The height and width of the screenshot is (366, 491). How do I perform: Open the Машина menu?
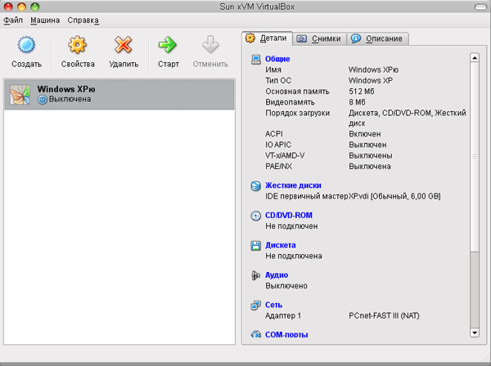tap(45, 20)
